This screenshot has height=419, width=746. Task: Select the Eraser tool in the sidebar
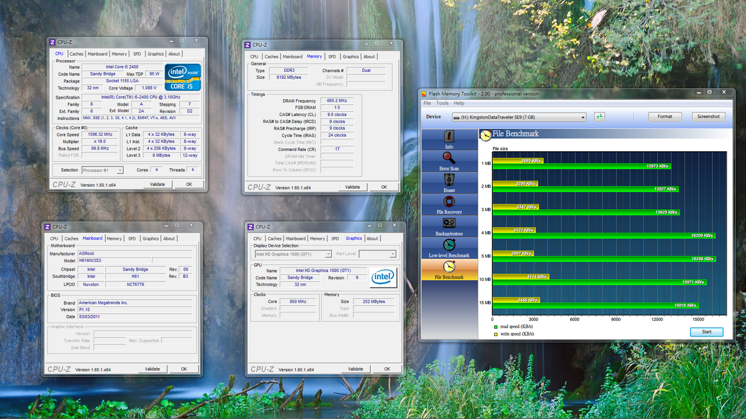pyautogui.click(x=449, y=183)
